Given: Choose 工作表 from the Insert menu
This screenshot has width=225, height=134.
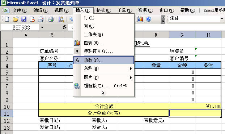Looking at the screenshot, I should 103,35.
